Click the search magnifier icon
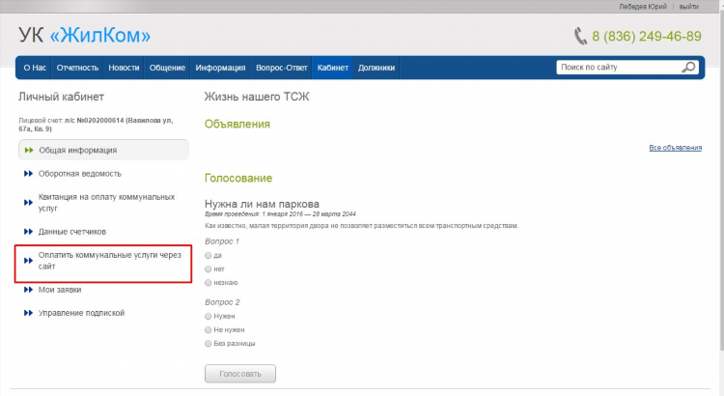Screen dimensions: 724x396 [x=688, y=68]
